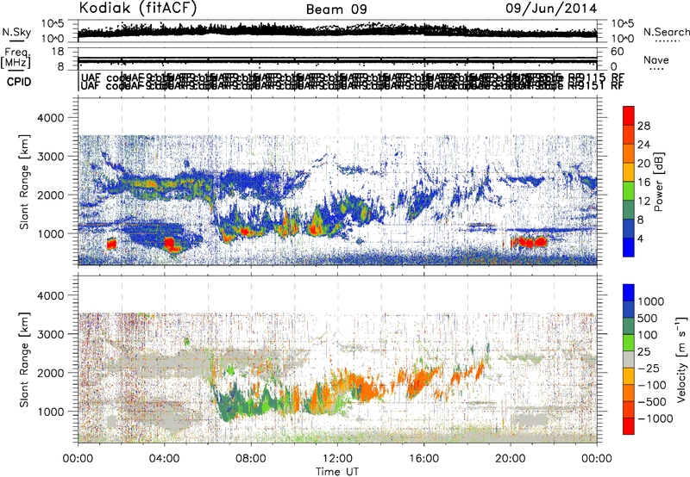Viewport: 690px width, 477px height.
Task: Click the "12:00" time axis label
Action: [x=337, y=459]
